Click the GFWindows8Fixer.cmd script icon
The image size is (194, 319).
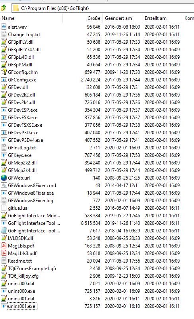pos(4,186)
